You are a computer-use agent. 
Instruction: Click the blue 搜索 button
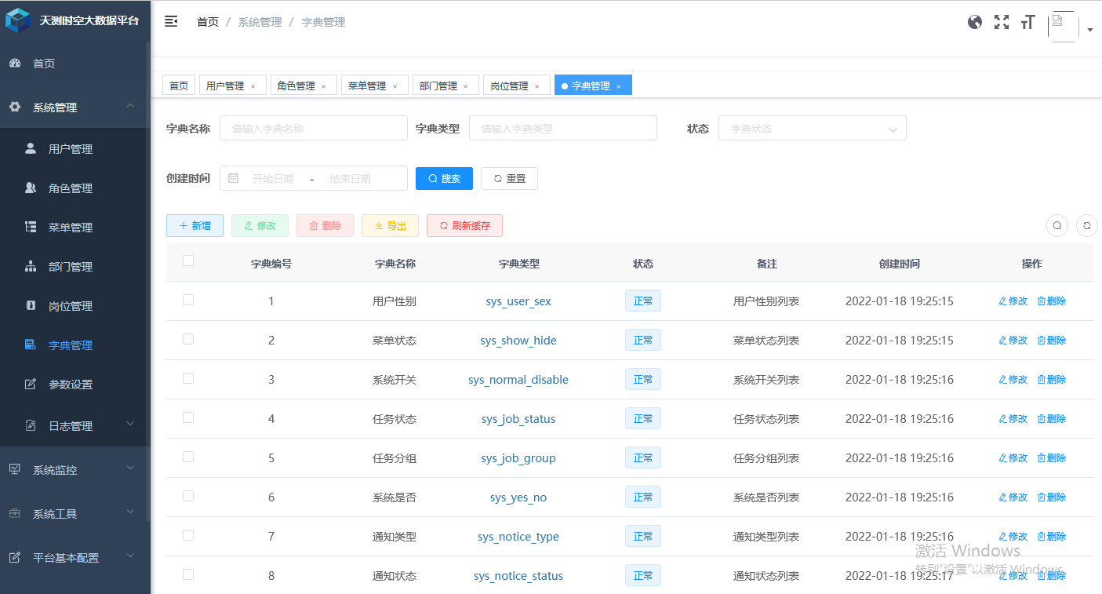coord(444,179)
